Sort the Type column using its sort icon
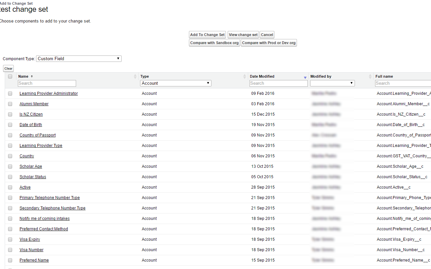 point(244,76)
